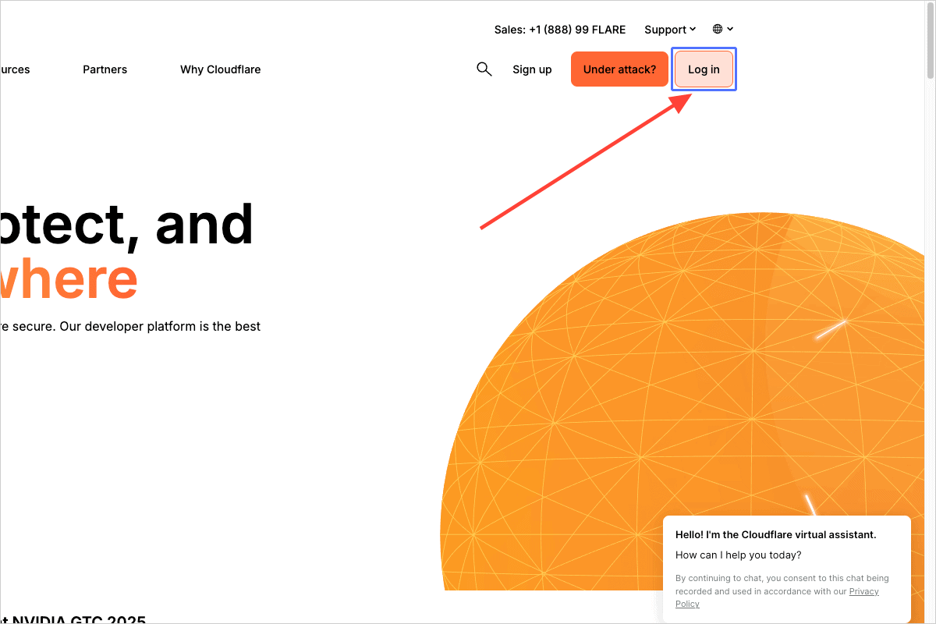936x624 pixels.
Task: Select the Why Cloudflare menu item
Action: [x=220, y=69]
